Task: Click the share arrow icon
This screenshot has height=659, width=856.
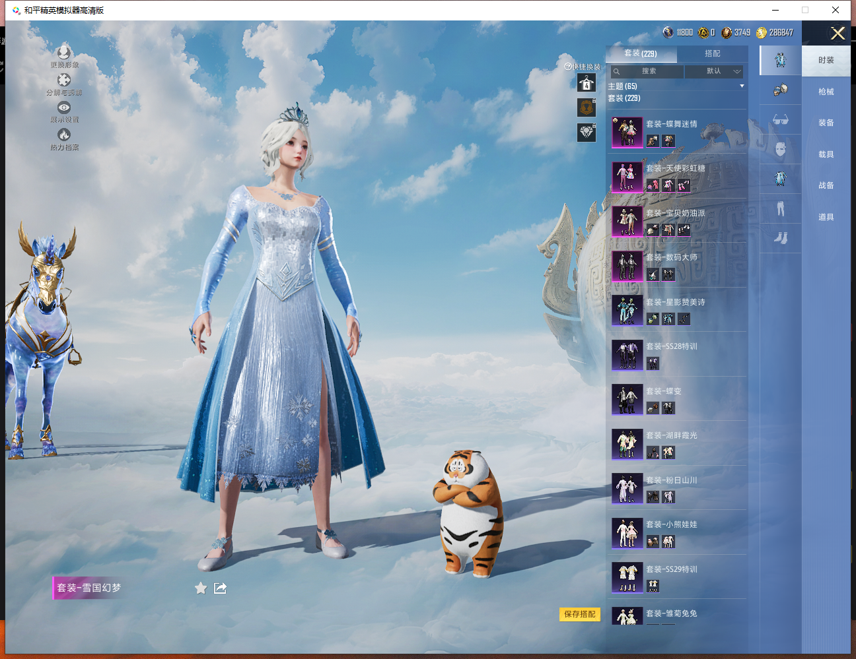Action: point(221,588)
